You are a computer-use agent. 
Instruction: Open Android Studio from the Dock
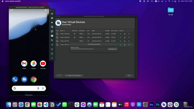pyautogui.click(x=164, y=105)
